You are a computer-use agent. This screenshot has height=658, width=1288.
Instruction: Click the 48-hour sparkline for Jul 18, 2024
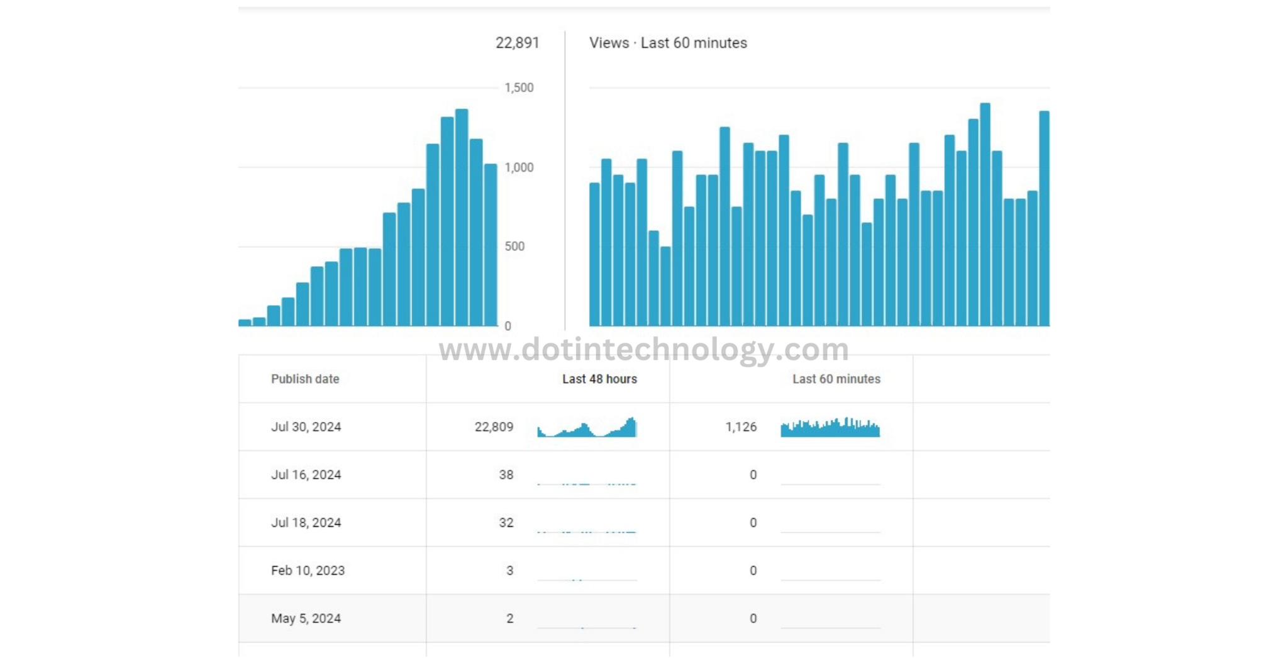[587, 531]
